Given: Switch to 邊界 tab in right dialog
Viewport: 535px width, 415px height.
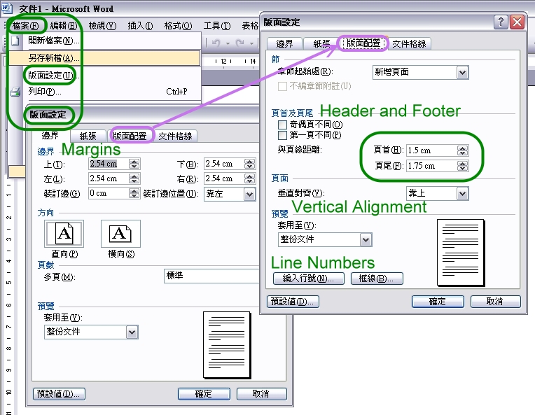Looking at the screenshot, I should point(284,43).
